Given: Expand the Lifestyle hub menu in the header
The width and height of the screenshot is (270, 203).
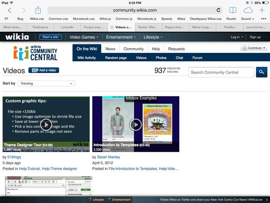Looking at the screenshot, I should [153, 37].
